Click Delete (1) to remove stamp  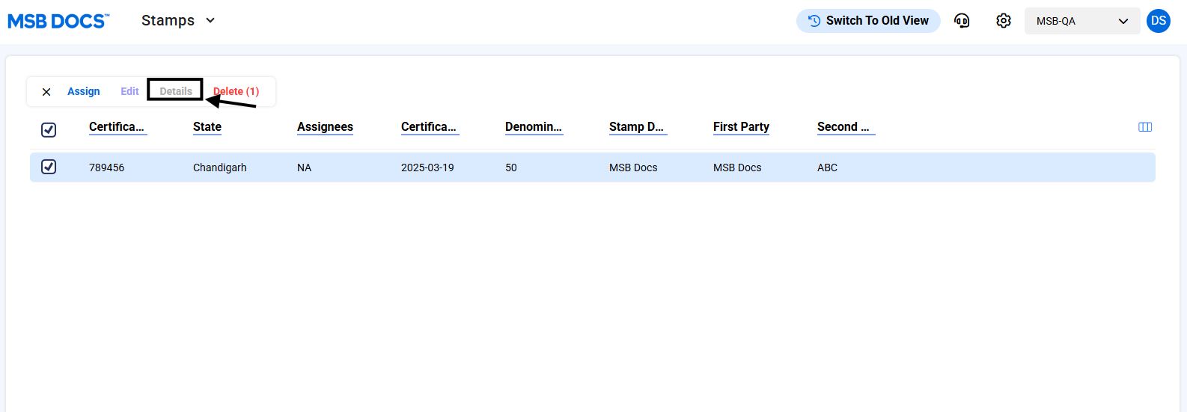[x=237, y=91]
